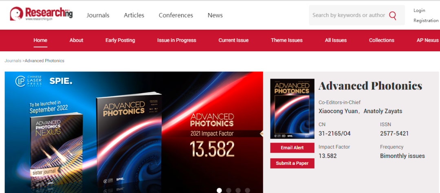The height and width of the screenshot is (193, 440).
Task: Focus the keyword or author search field
Action: [348, 15]
